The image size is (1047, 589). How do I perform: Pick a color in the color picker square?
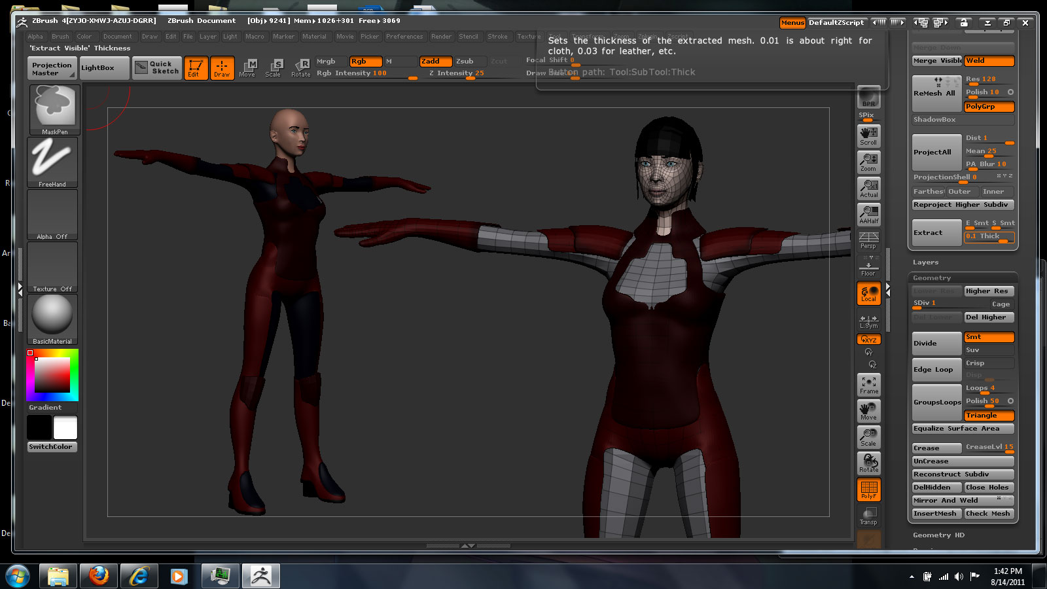click(x=52, y=375)
